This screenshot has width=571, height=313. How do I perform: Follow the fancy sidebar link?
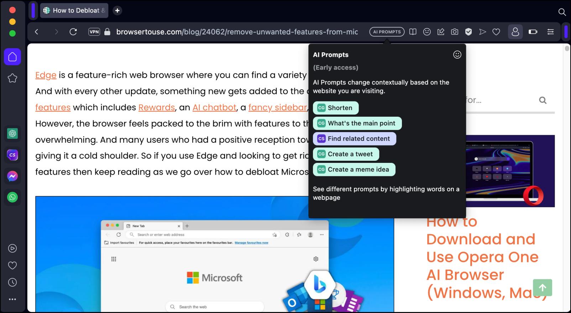point(278,107)
